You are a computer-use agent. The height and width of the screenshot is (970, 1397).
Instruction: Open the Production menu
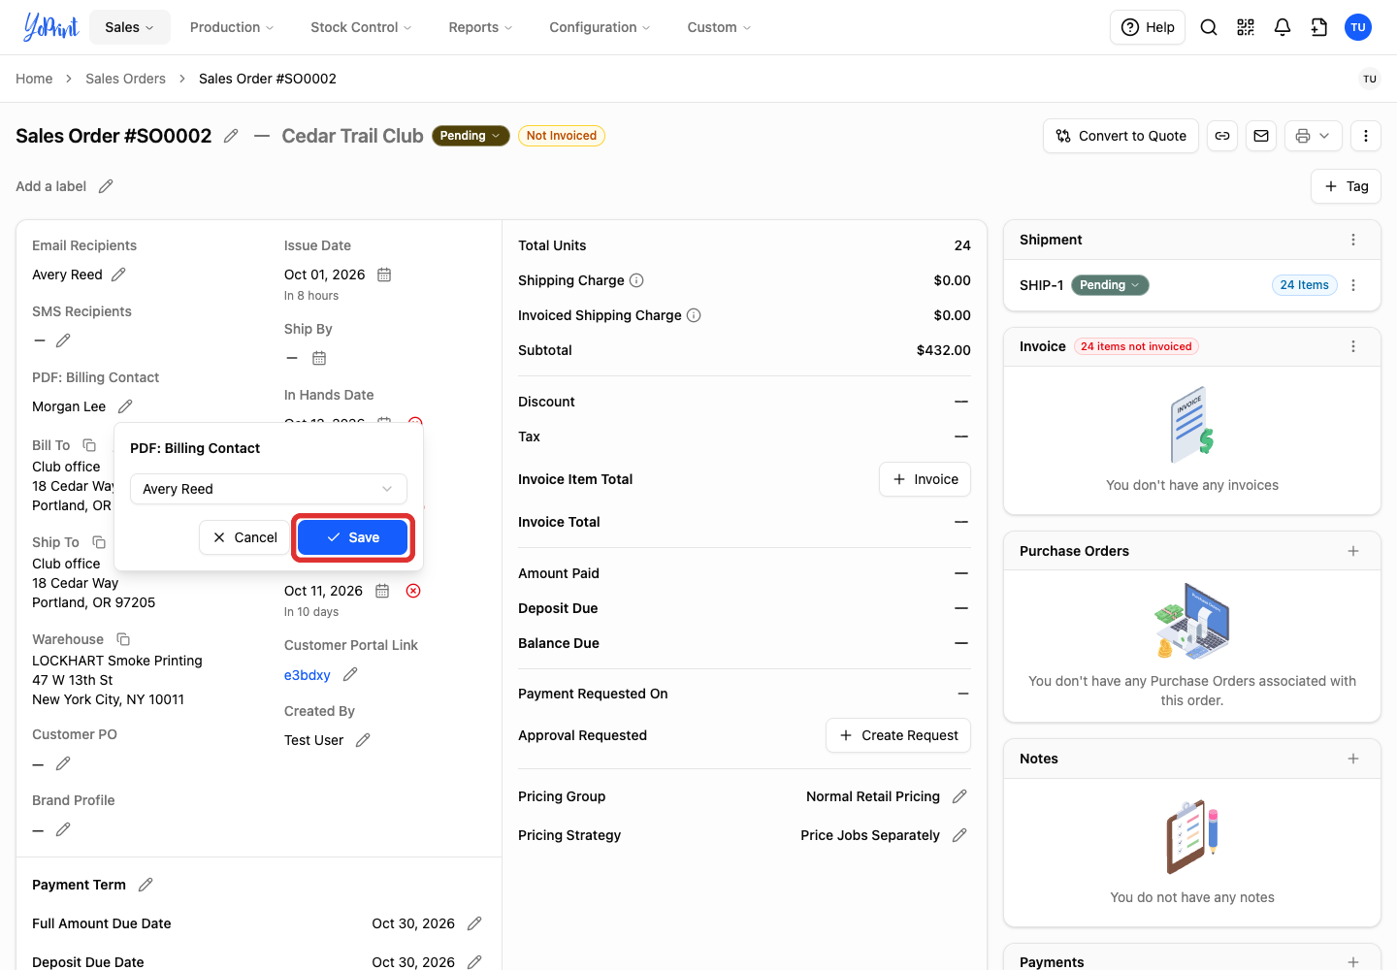[x=232, y=27]
